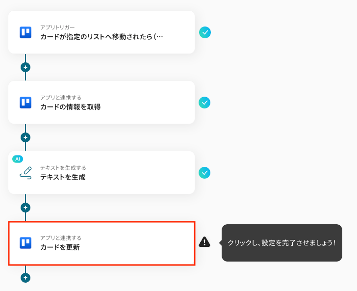The height and width of the screenshot is (291, 357).
Task: Click Trello icon on trigger card
Action: pyautogui.click(x=25, y=32)
